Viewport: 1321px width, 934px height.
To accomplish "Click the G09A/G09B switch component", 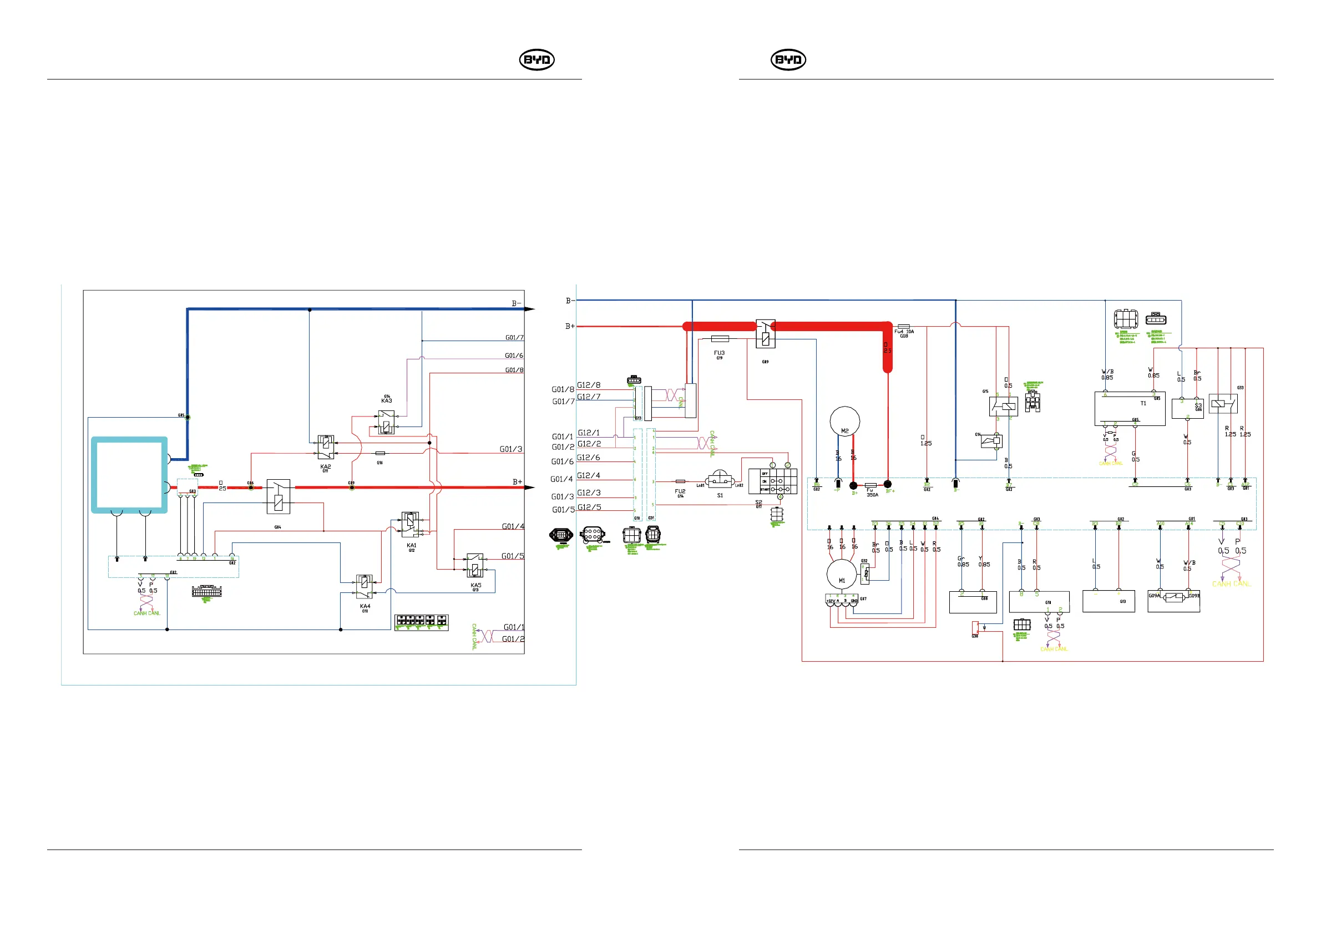I will [x=1174, y=598].
